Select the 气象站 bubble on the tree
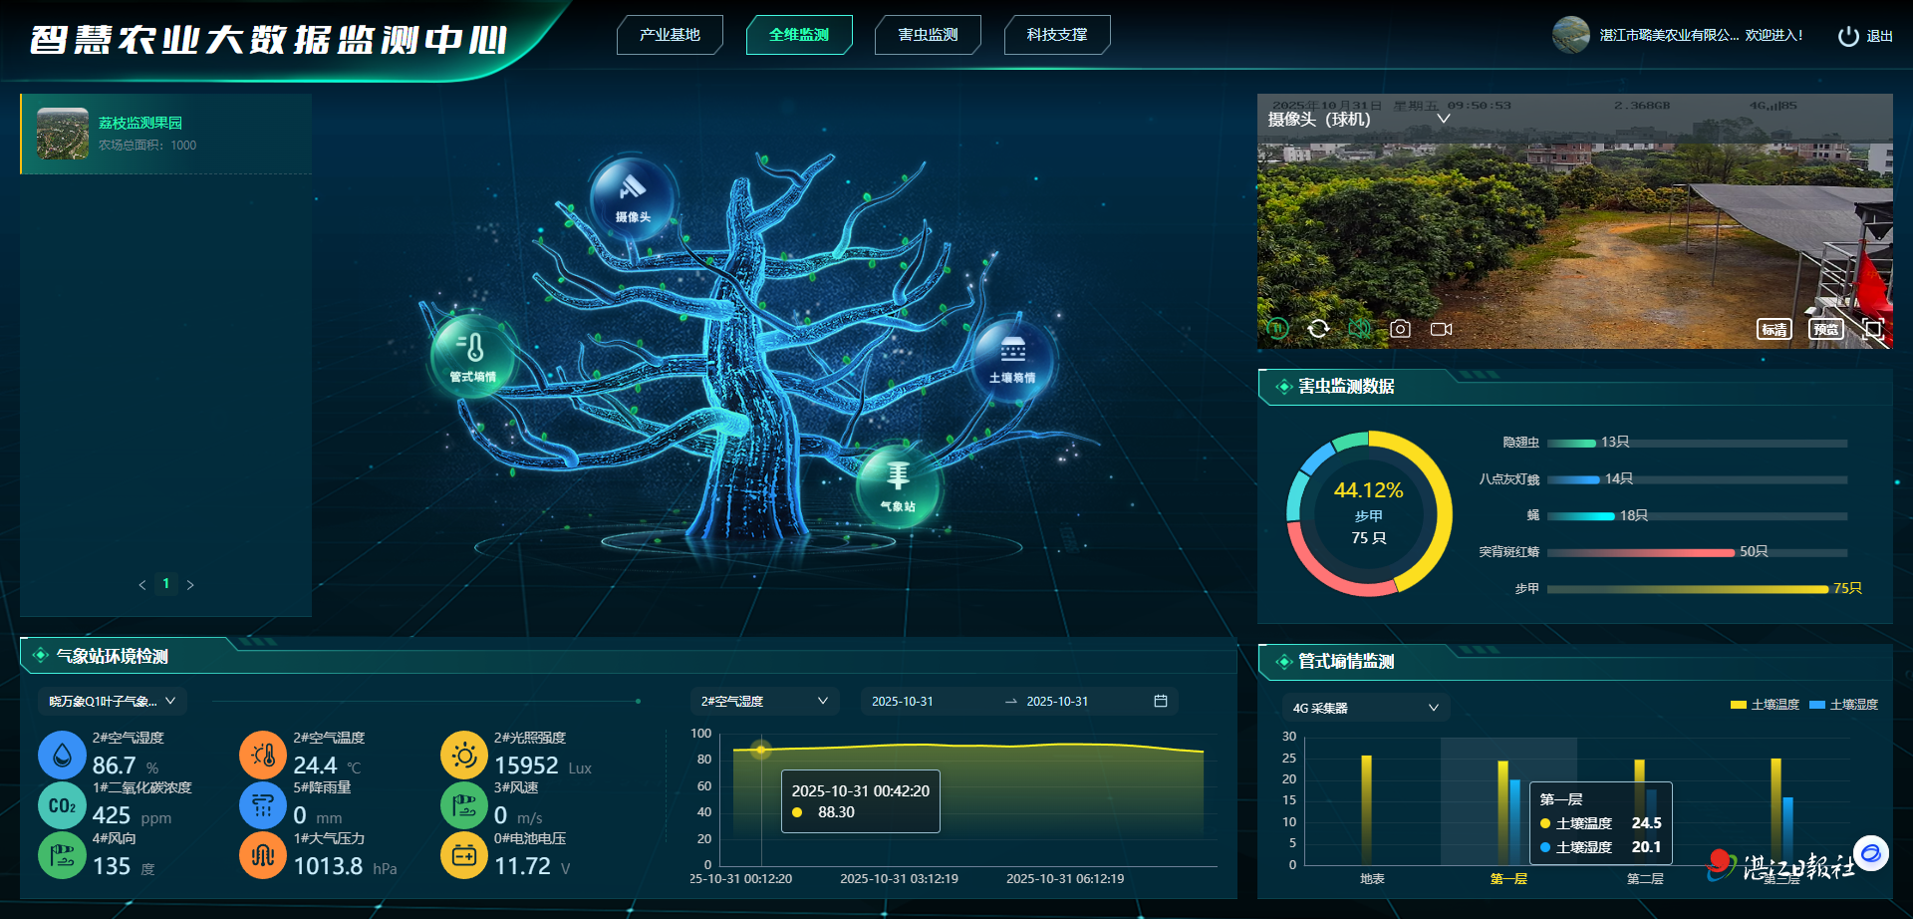Screen dimensions: 1913x919 tap(897, 485)
